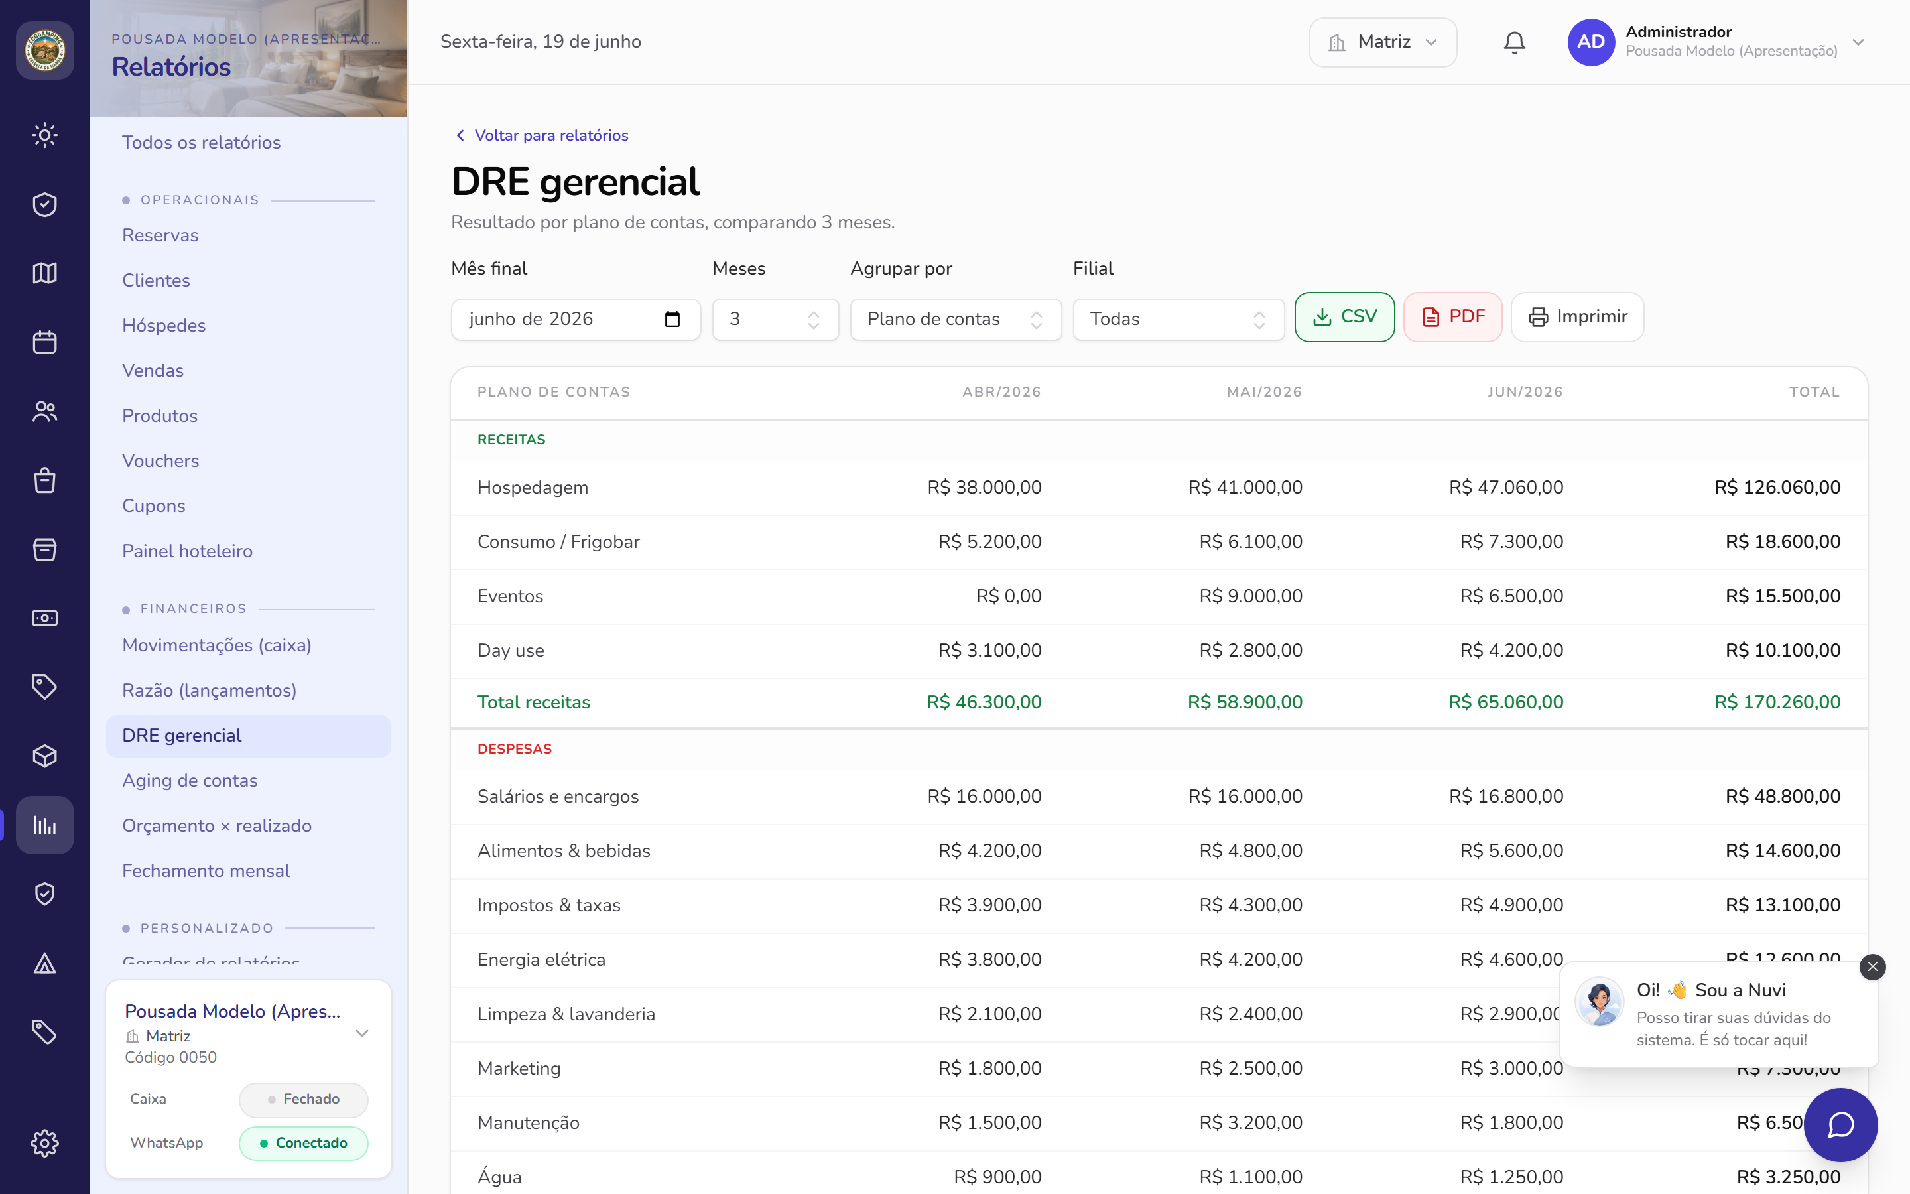Viewport: 1910px width, 1194px height.
Task: Open the archive box icon in the left rail
Action: point(45,550)
